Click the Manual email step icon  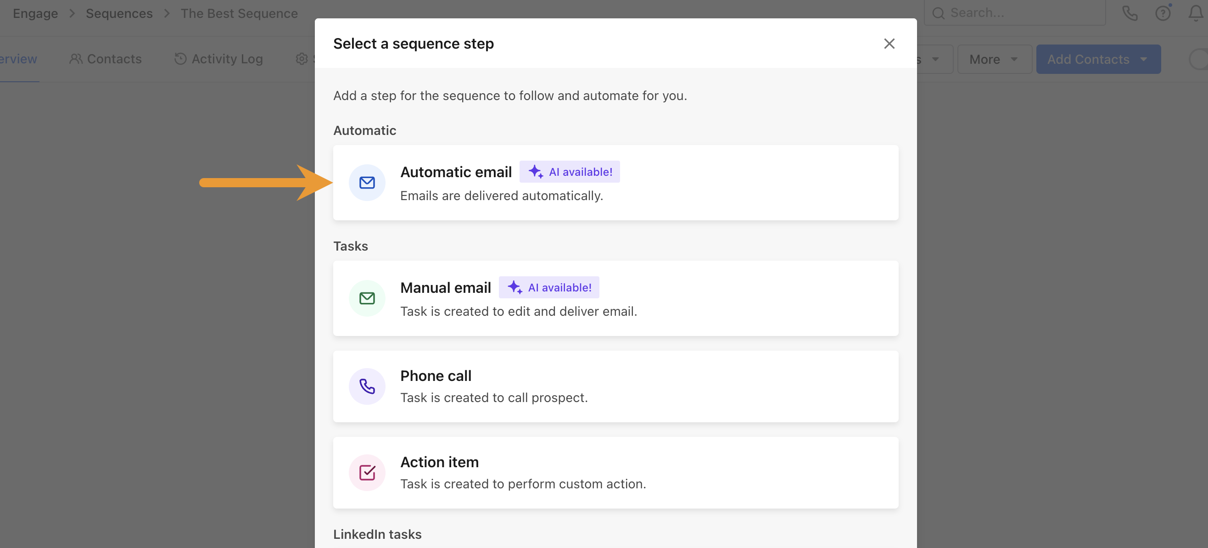[367, 298]
